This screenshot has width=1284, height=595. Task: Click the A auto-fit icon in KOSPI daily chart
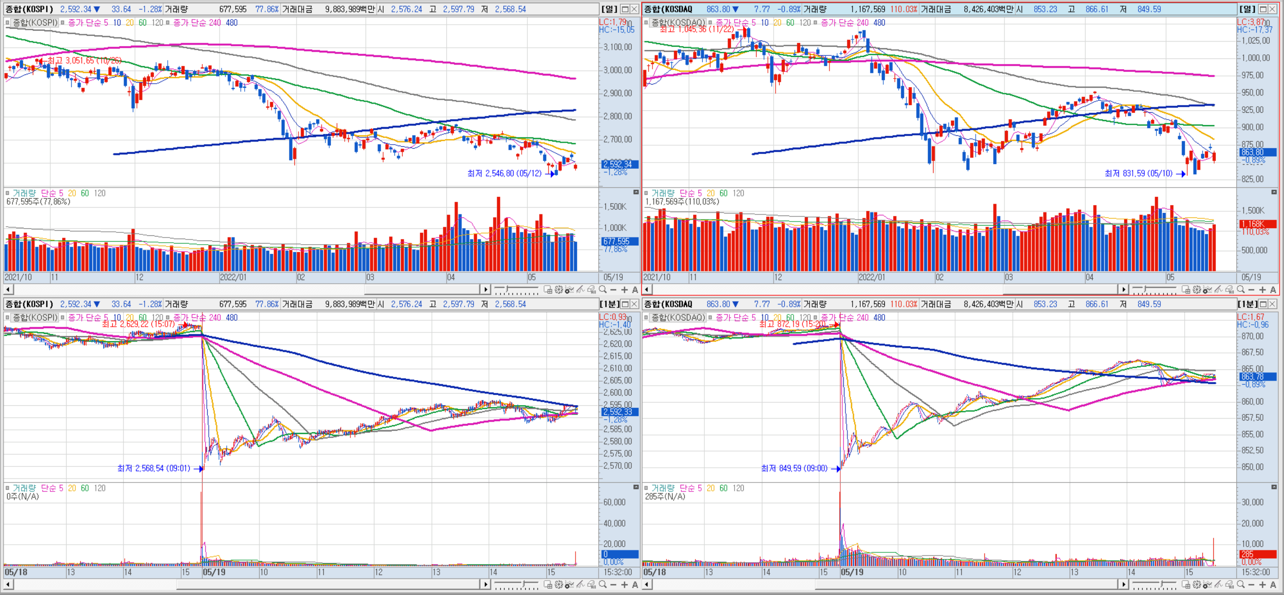pyautogui.click(x=635, y=290)
